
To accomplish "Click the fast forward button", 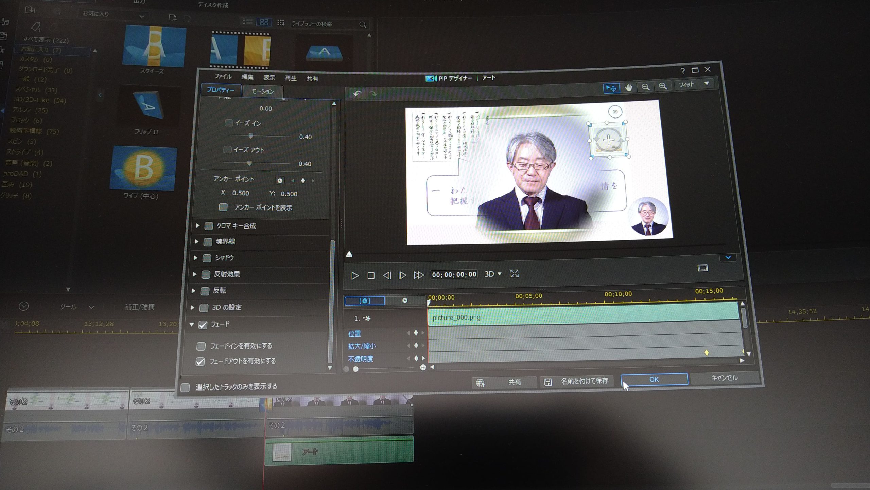I will (x=419, y=275).
